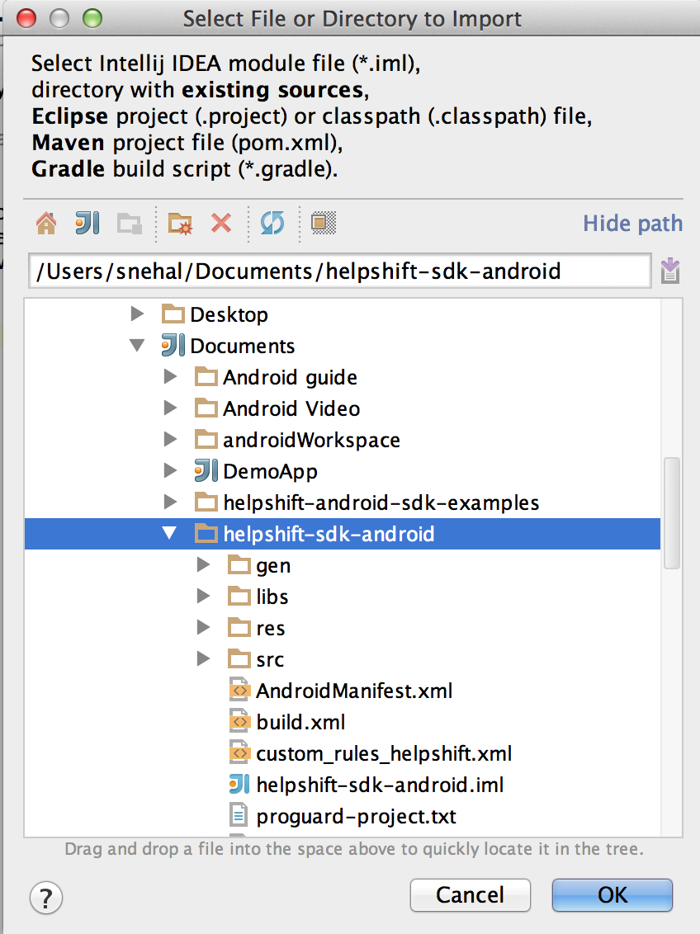Click Hide path
Viewport: 700px width, 934px height.
(x=632, y=223)
